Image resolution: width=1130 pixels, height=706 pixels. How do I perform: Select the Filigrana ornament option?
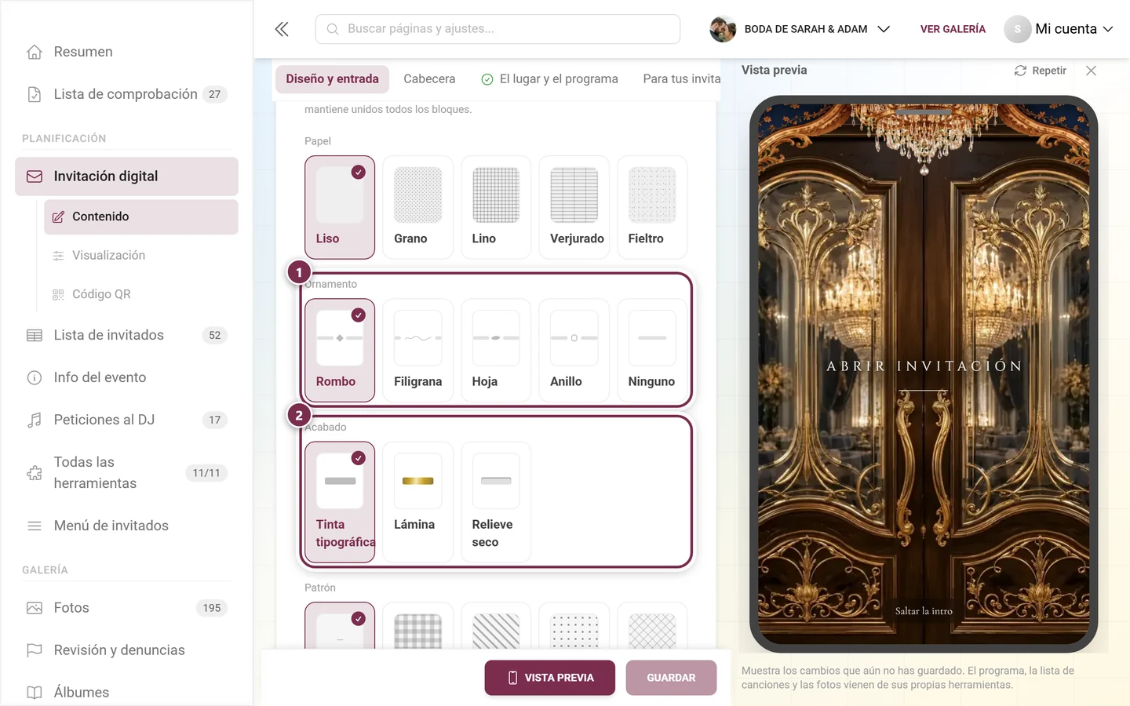click(x=417, y=350)
